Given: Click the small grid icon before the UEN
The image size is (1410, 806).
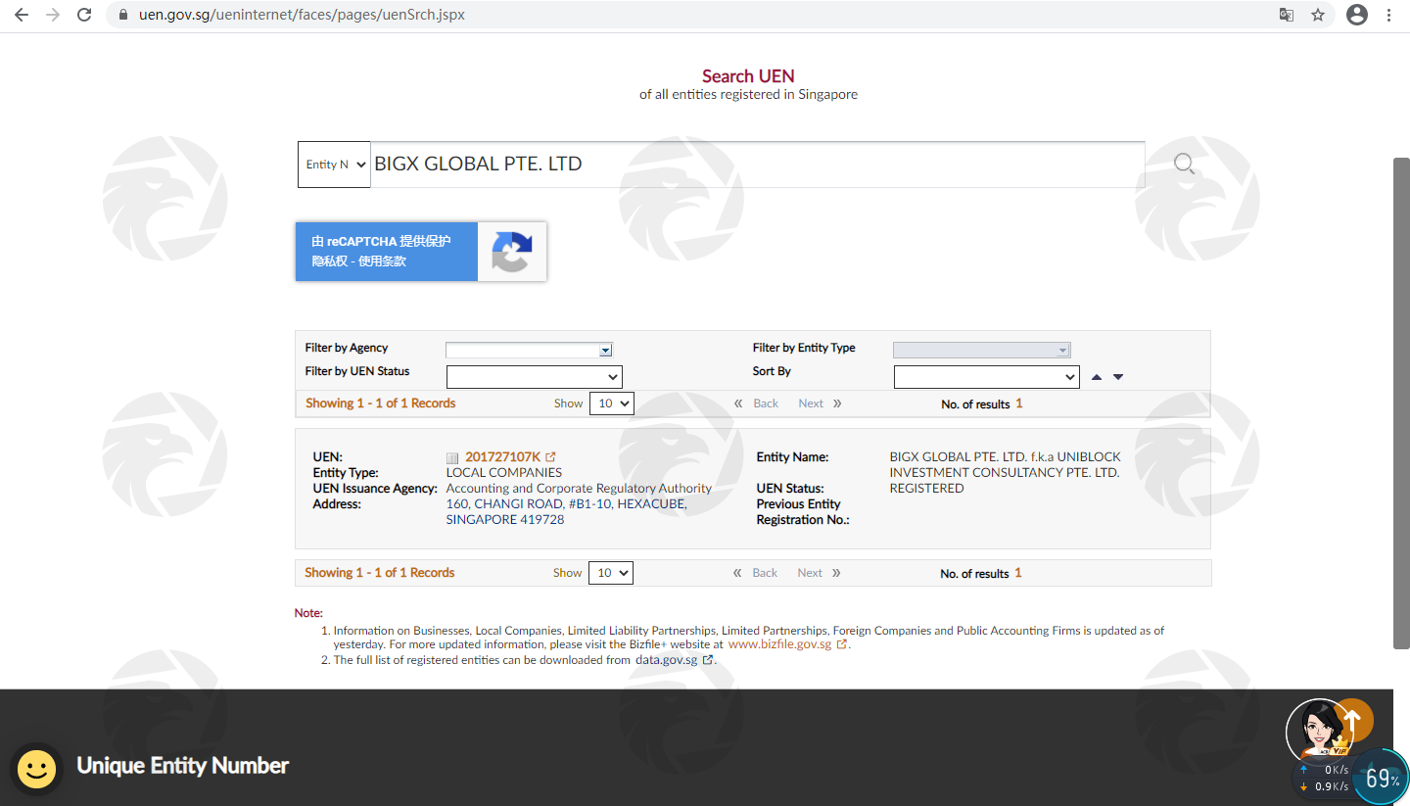Looking at the screenshot, I should click(451, 457).
